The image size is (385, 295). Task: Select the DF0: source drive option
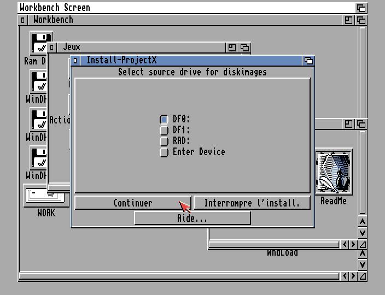[164, 119]
